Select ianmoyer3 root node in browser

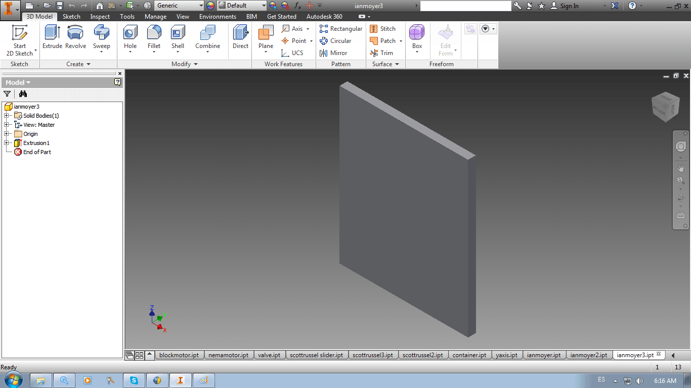[22, 107]
